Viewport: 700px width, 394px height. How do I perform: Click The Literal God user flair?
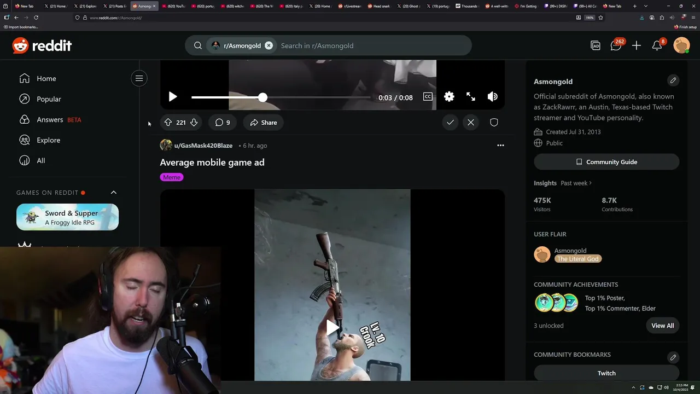click(x=578, y=259)
